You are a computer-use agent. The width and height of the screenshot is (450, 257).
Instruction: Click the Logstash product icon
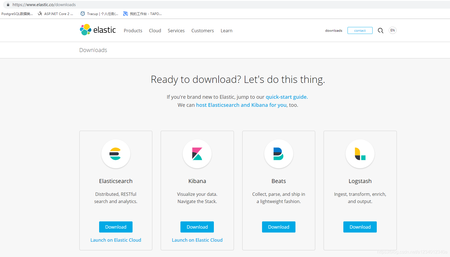pos(360,154)
